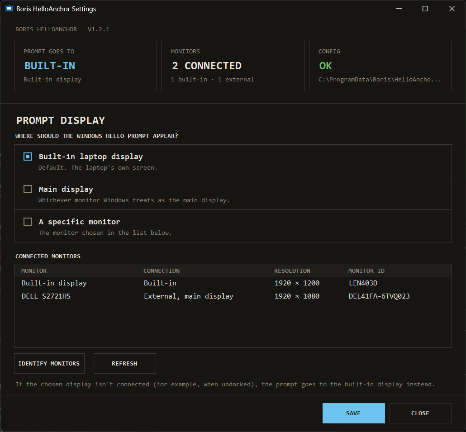466x432 pixels.
Task: Click the Close button at bottom right
Action: (420, 413)
